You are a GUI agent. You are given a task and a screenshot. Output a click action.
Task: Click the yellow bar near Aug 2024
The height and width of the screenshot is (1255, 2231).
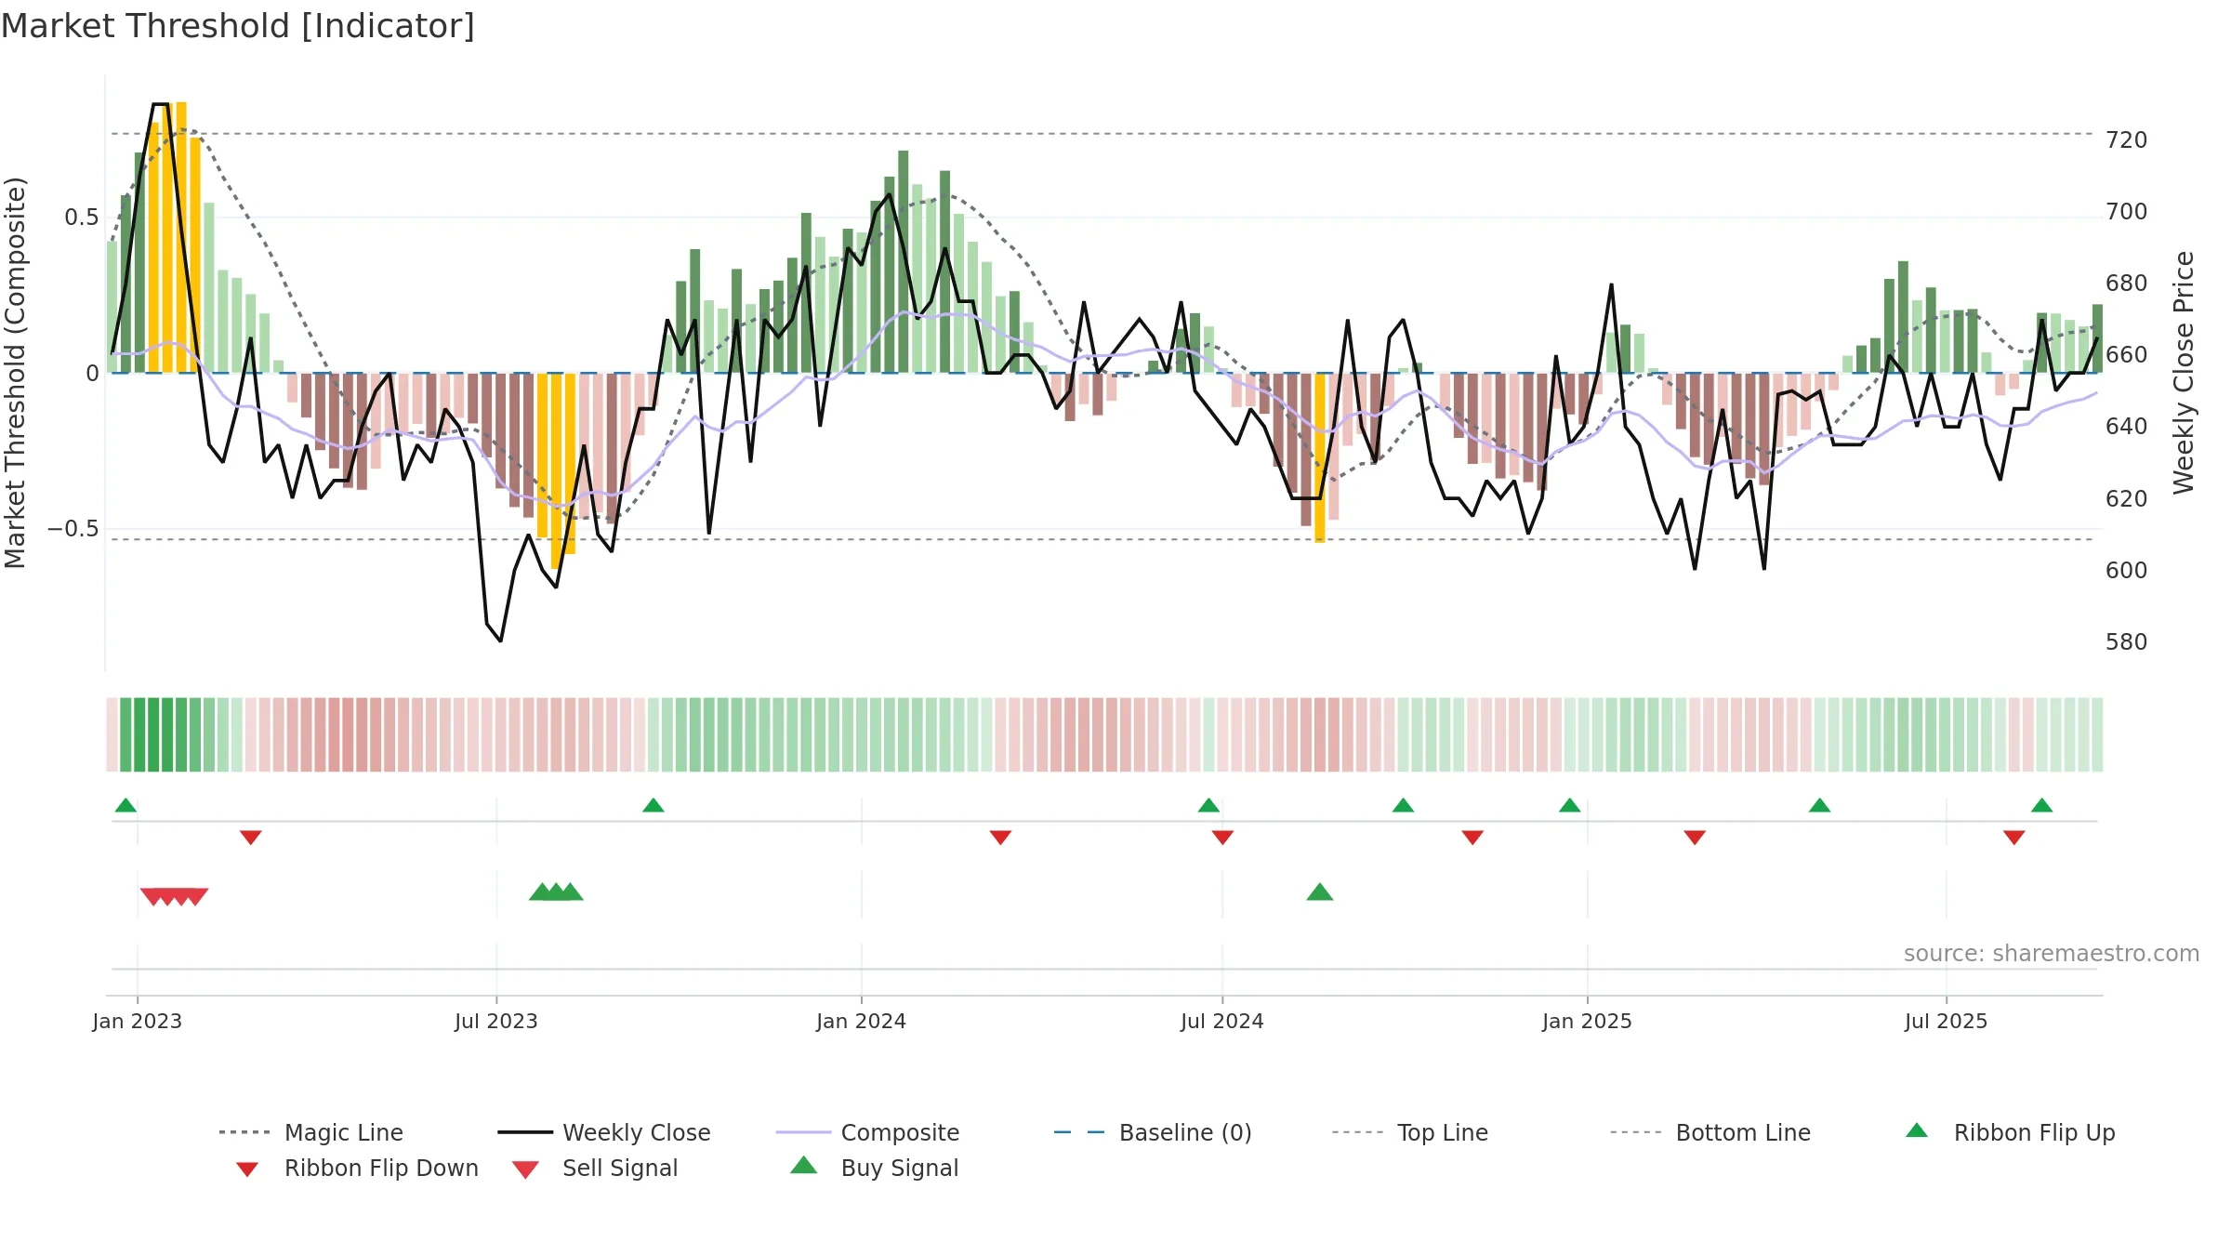(x=1320, y=457)
